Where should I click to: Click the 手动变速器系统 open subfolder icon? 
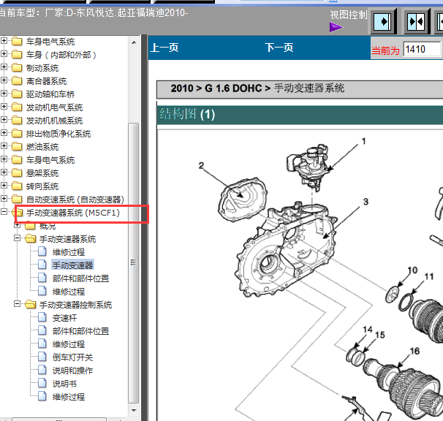pyautogui.click(x=31, y=239)
